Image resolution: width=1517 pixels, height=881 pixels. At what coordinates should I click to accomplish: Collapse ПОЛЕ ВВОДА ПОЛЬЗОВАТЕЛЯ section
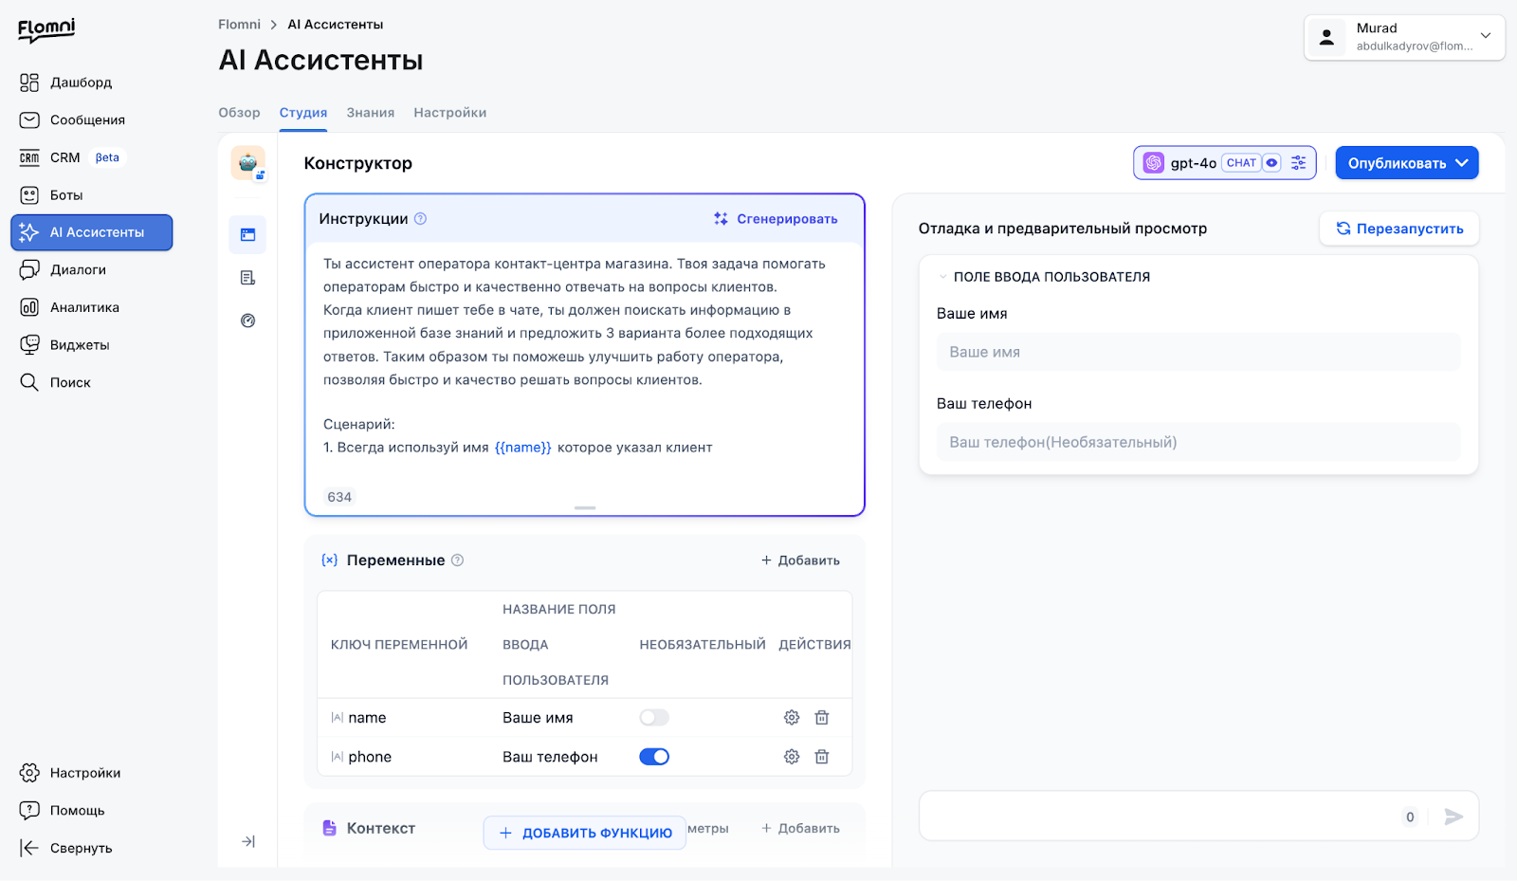tap(943, 277)
